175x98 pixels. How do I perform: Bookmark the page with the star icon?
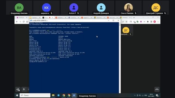tap(126, 22)
